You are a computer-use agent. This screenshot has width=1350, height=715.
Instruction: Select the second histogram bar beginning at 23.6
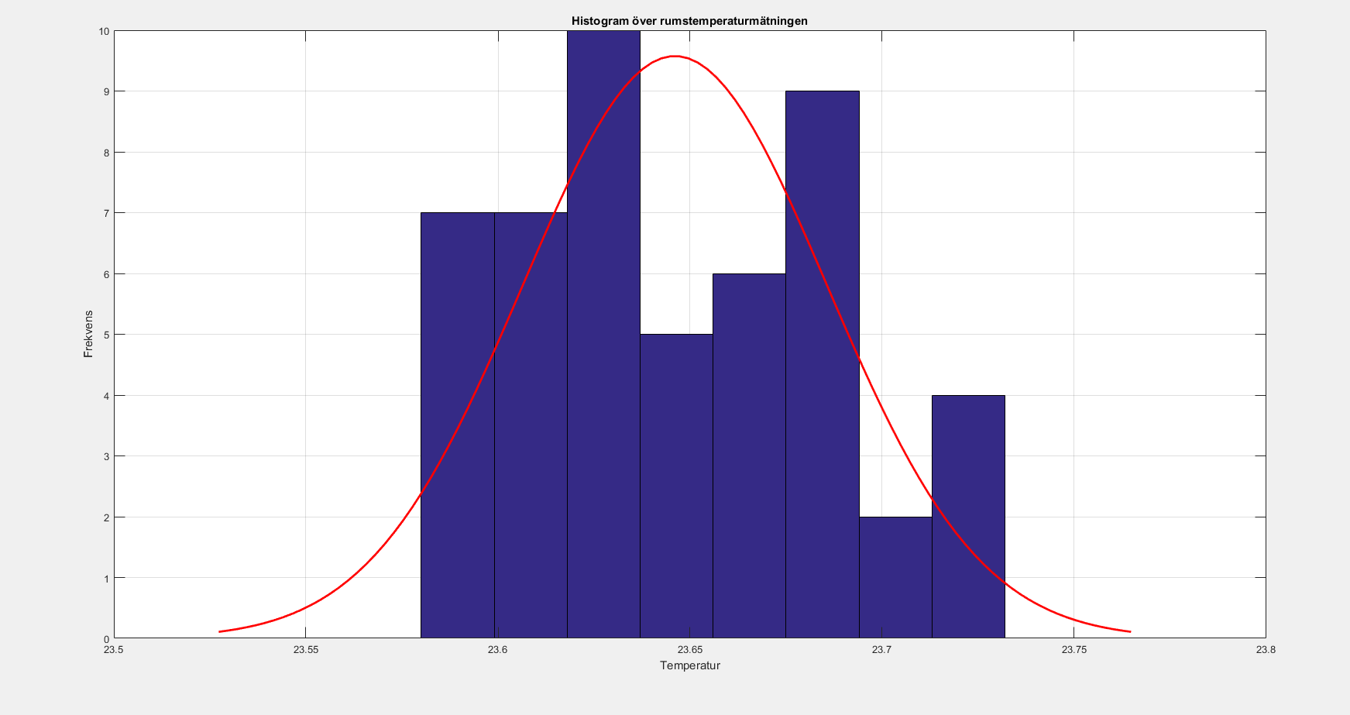(x=531, y=425)
